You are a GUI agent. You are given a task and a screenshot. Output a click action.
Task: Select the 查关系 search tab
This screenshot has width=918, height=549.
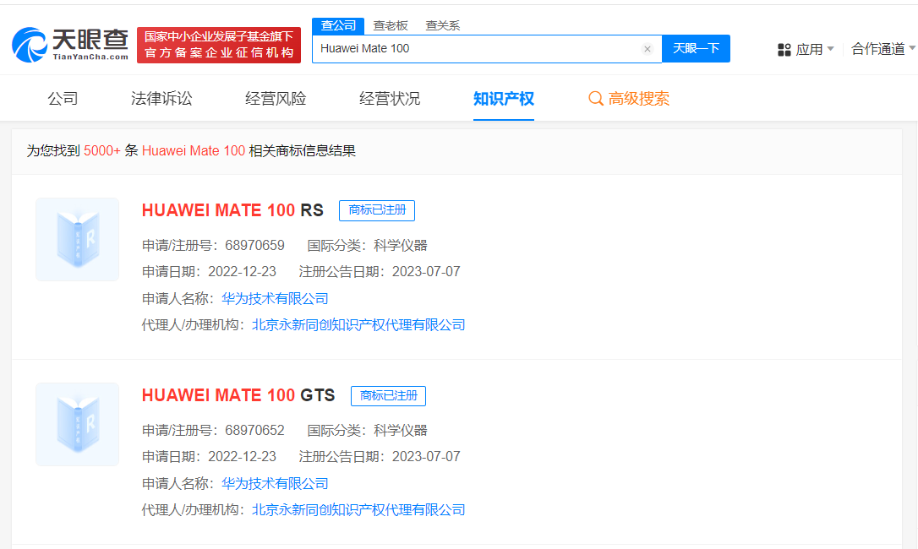click(x=444, y=25)
